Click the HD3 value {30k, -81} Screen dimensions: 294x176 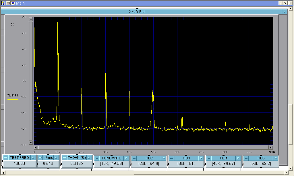click(x=186, y=164)
